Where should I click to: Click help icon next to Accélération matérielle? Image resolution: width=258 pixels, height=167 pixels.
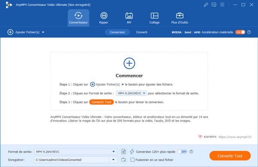(x=249, y=32)
